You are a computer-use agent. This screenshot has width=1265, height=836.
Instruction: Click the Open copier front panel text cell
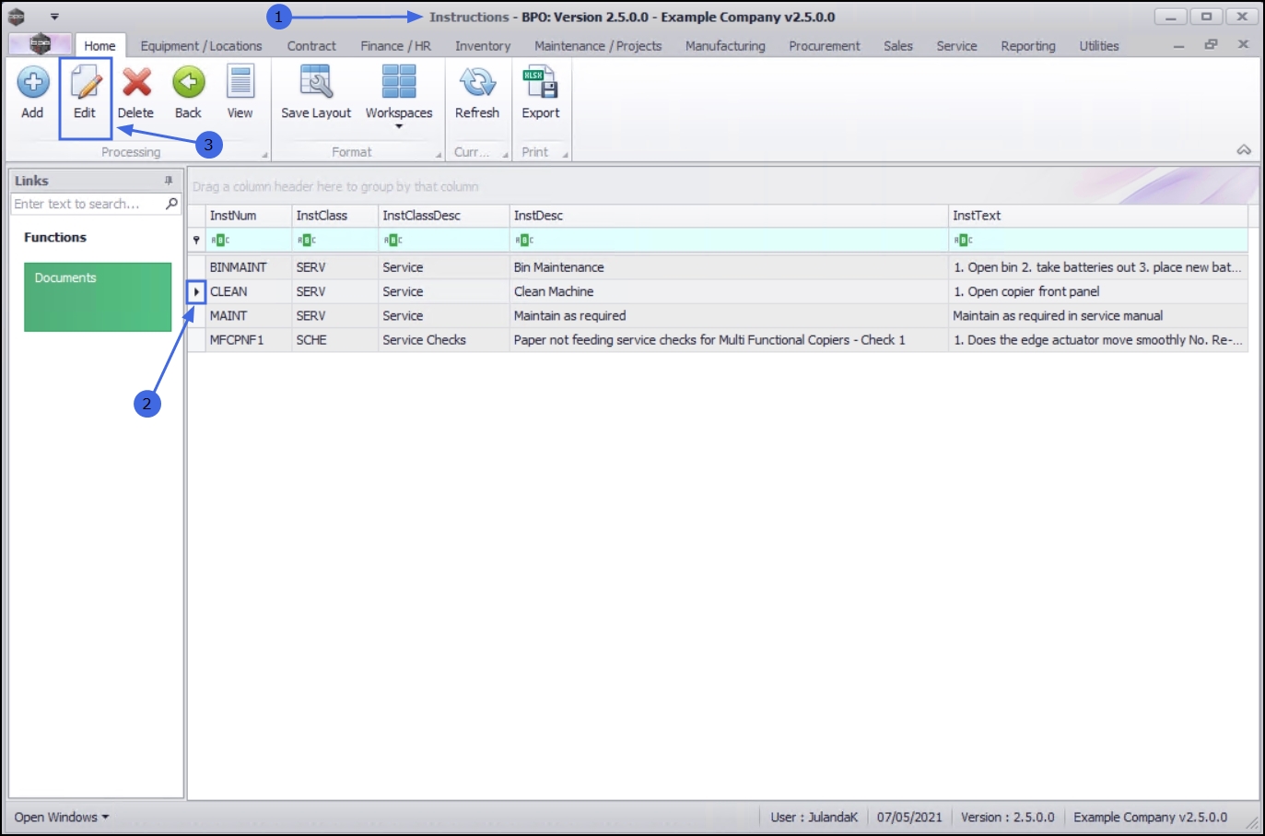[1098, 291]
